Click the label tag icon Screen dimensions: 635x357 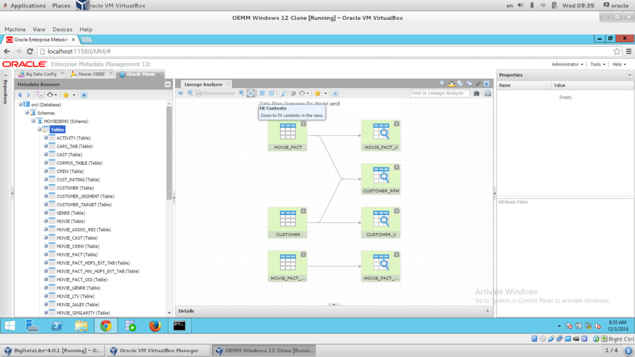460,84
